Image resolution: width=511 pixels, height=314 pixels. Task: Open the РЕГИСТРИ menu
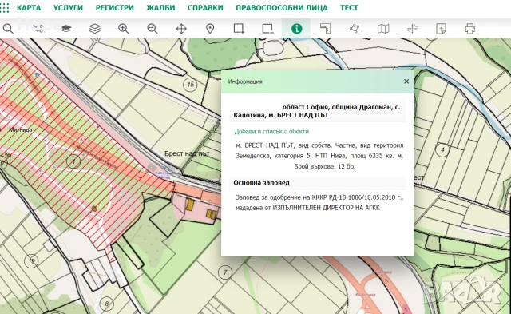[115, 8]
